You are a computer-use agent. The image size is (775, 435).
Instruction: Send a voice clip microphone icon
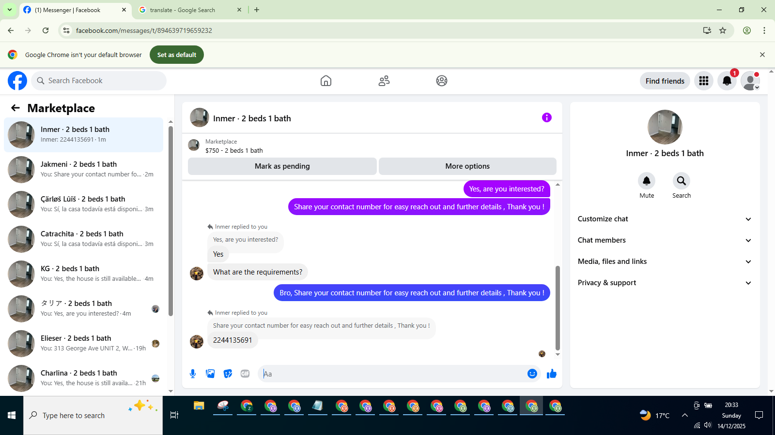(x=193, y=374)
